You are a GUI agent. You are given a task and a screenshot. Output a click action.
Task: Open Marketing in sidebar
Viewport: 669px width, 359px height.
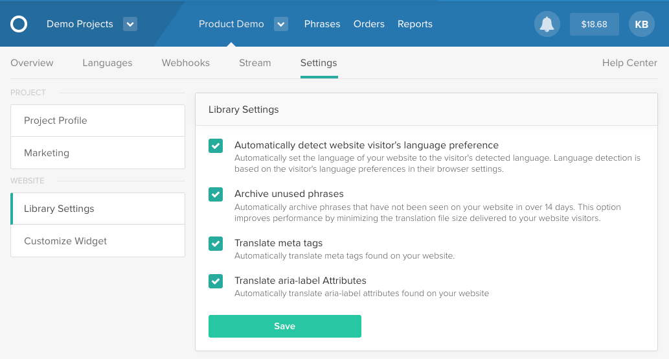click(x=98, y=153)
